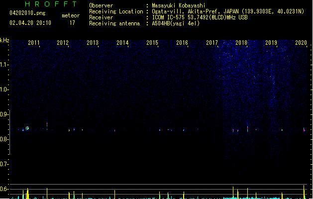The height and width of the screenshot is (199, 313).
Task: Select antenna text A504HB(yagi 4el)
Action: [x=176, y=23]
